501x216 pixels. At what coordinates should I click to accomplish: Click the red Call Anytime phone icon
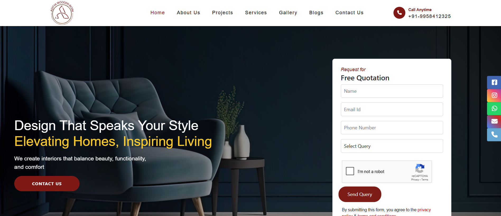[x=399, y=13]
